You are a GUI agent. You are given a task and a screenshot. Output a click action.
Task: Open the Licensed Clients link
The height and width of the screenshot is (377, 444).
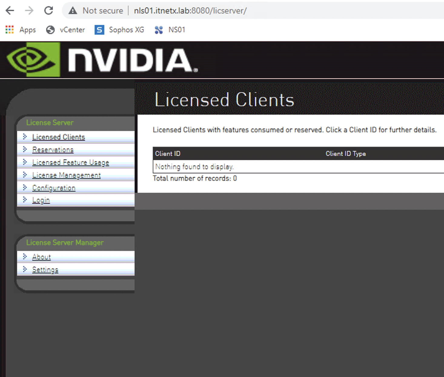coord(58,137)
